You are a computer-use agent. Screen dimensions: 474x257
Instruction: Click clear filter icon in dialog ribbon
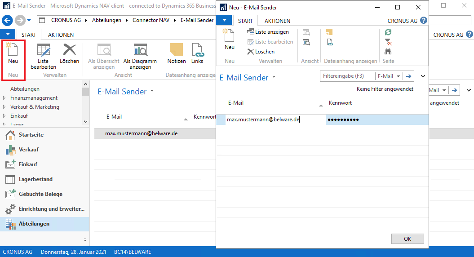click(388, 42)
